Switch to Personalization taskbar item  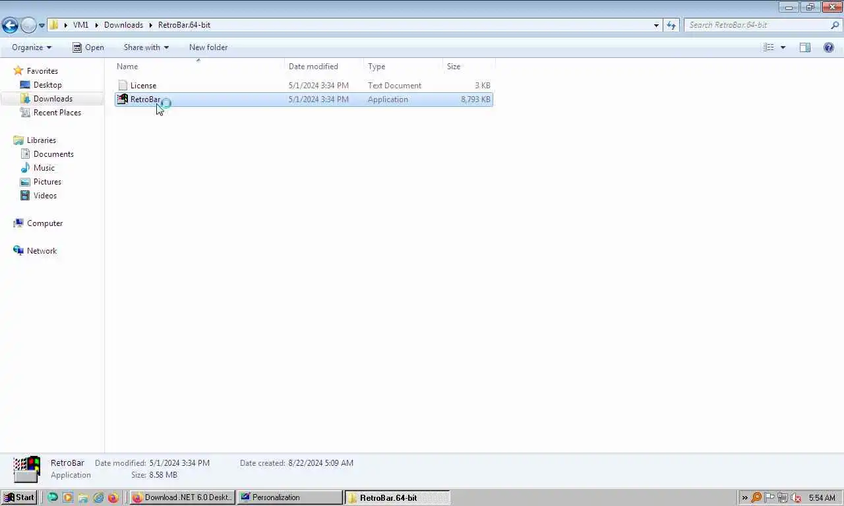(x=290, y=497)
